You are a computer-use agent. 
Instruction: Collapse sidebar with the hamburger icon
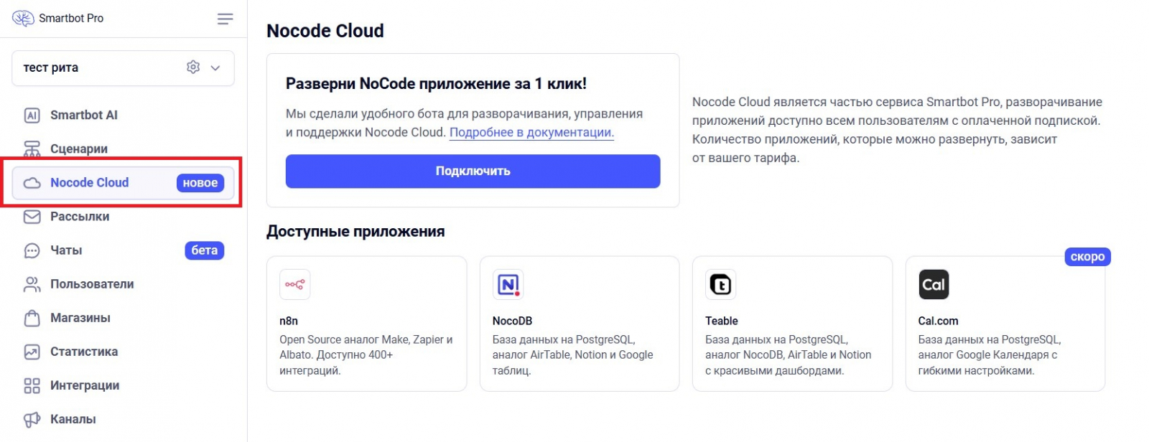[x=225, y=19]
